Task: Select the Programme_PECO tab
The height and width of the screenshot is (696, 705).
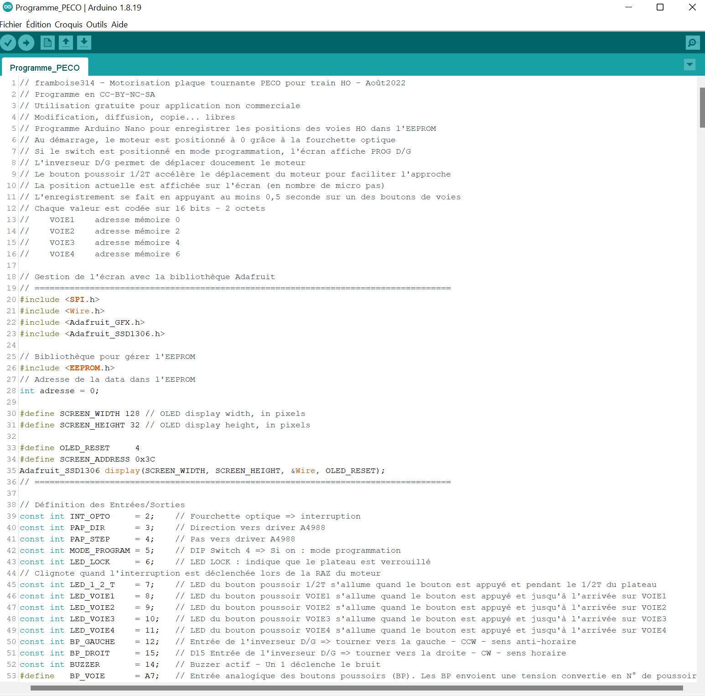Action: [45, 68]
